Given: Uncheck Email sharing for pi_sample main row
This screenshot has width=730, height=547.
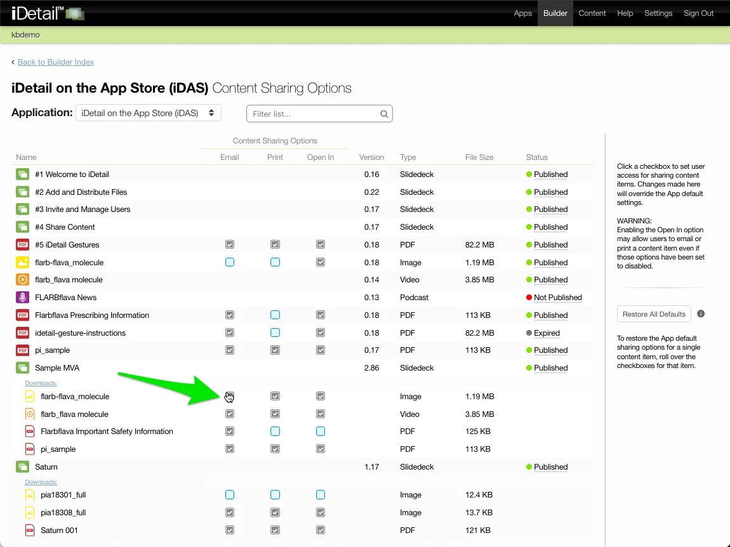Looking at the screenshot, I should click(230, 350).
